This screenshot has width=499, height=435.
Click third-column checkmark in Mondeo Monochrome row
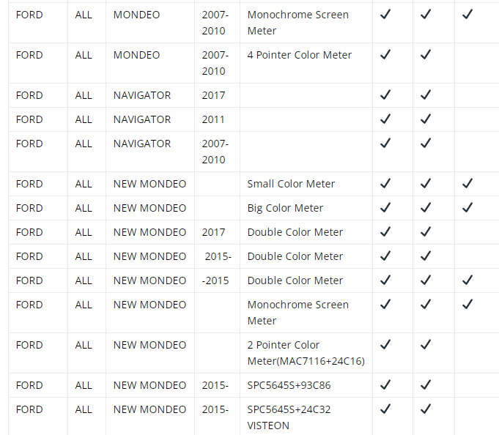[x=467, y=15]
